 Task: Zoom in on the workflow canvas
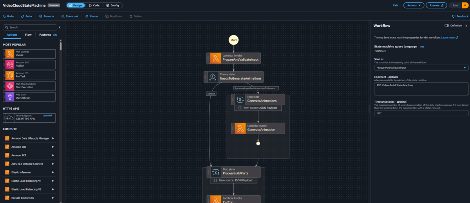47,16
